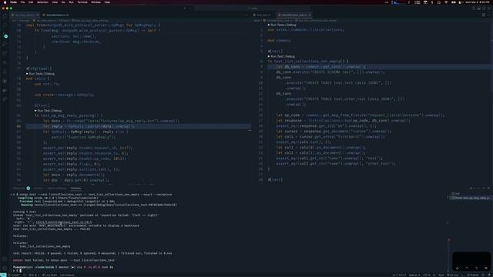
Task: Open the File menu
Action: 22,2
